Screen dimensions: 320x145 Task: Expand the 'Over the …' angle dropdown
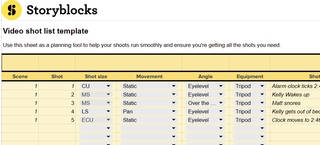click(x=205, y=103)
